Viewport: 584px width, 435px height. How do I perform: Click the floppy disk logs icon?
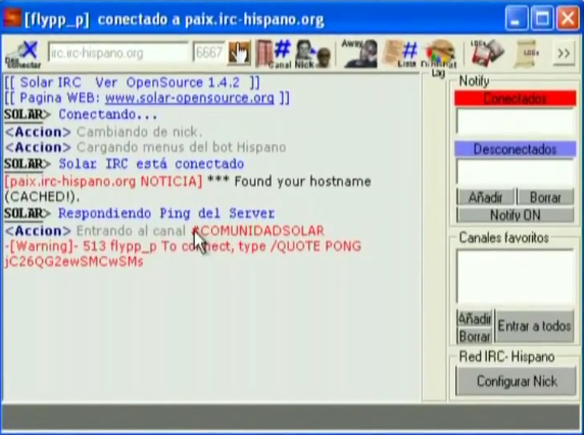[487, 53]
